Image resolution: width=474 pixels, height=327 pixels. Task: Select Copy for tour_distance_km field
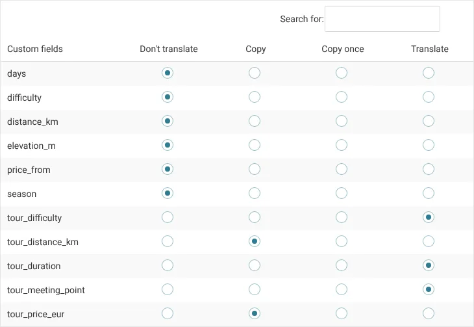click(x=255, y=241)
